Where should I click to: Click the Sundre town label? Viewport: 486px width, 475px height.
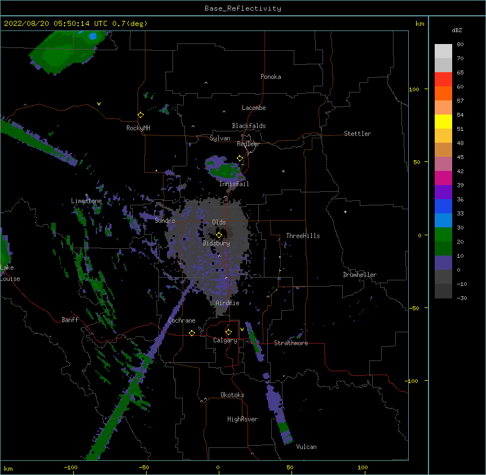click(x=165, y=221)
